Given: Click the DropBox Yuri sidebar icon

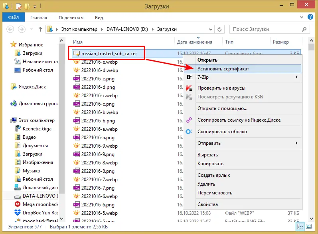Looking at the screenshot, I should pos(18,212).
